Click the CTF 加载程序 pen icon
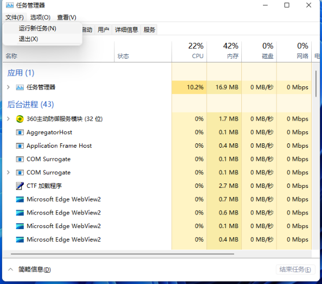The width and height of the screenshot is (322, 284). coord(20,186)
